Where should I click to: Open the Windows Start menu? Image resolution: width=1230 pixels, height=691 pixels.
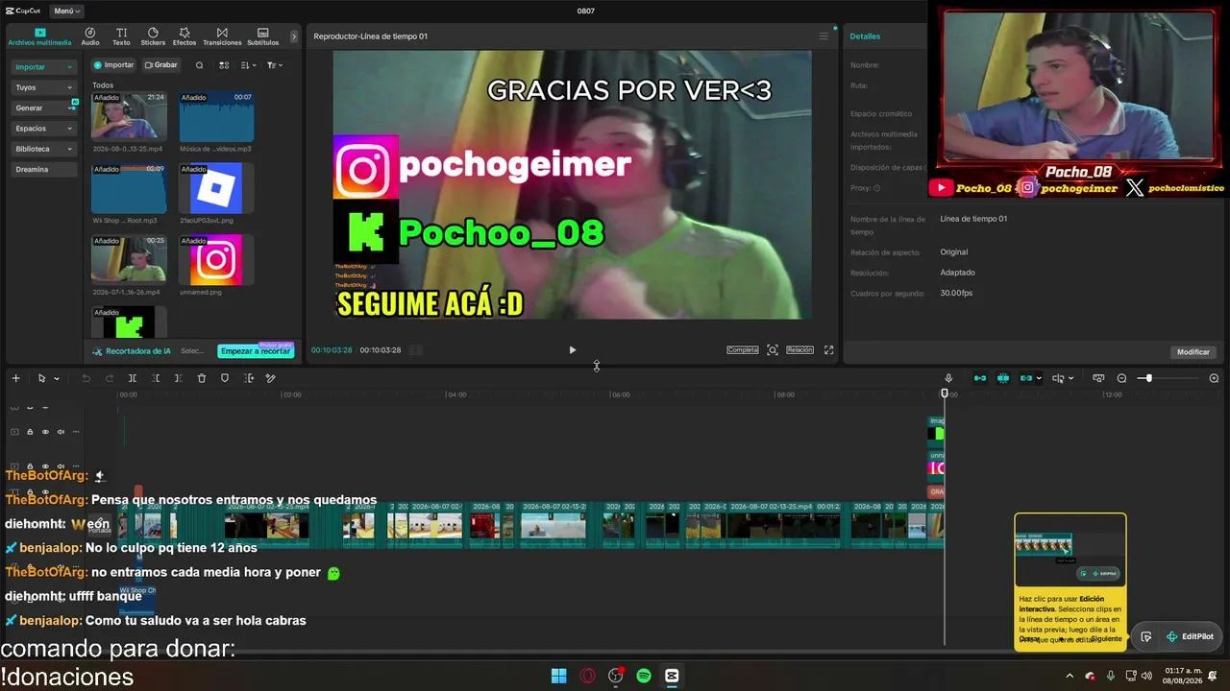coord(558,676)
